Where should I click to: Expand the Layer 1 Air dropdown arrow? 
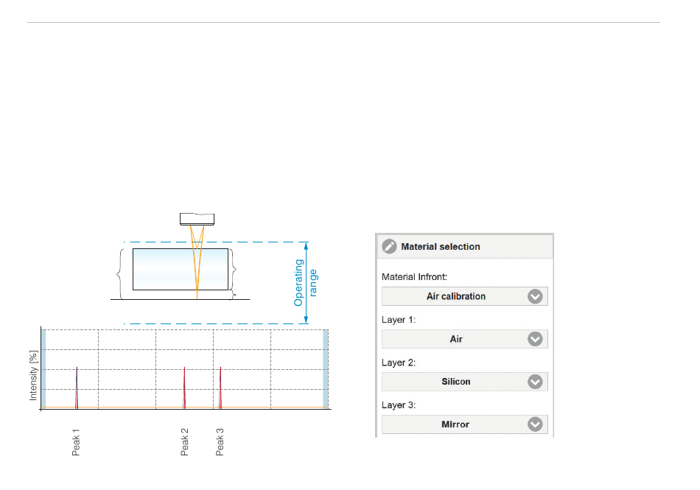535,339
